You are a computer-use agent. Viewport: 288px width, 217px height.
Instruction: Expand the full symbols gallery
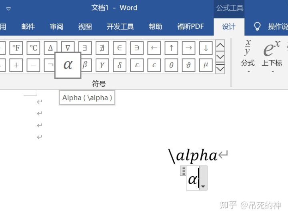pos(220,69)
